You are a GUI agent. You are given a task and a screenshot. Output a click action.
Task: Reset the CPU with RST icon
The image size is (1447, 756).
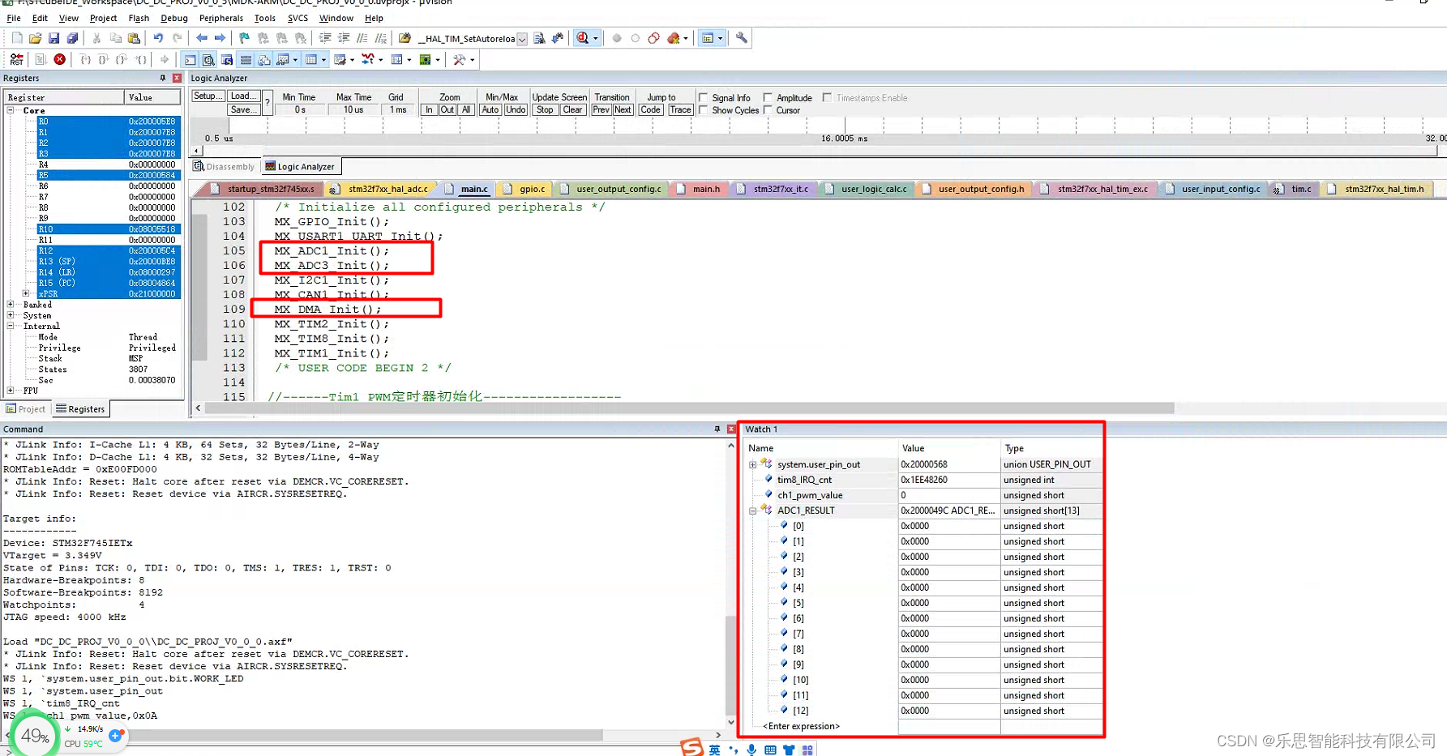click(x=17, y=59)
